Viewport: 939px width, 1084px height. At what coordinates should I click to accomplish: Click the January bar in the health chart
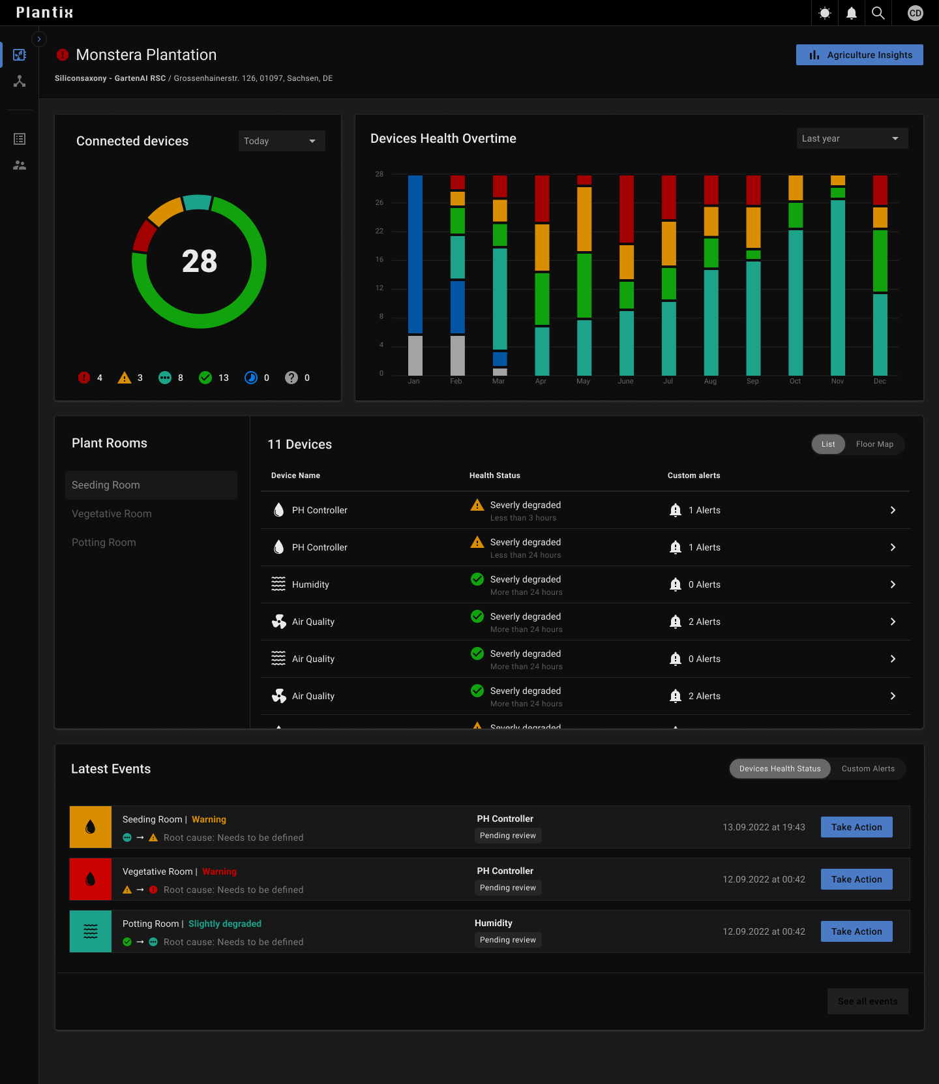point(415,275)
